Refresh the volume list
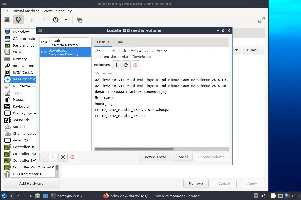The width and height of the screenshot is (301, 200). click(126, 65)
